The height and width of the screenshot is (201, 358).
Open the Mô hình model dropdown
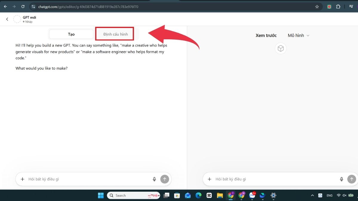pyautogui.click(x=299, y=35)
